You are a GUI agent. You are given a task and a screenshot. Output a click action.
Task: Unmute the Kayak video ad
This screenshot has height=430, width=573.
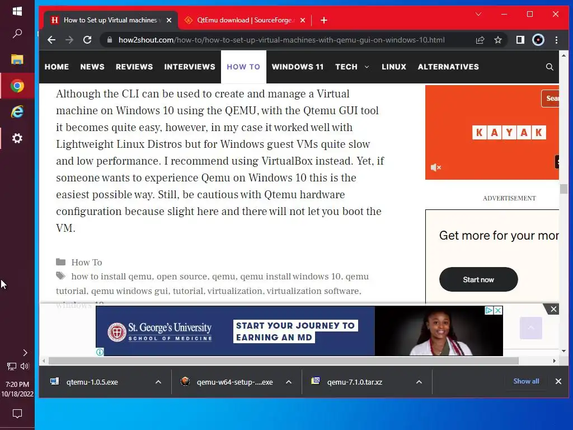pos(435,167)
